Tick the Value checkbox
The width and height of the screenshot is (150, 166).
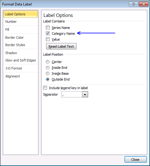(48, 39)
